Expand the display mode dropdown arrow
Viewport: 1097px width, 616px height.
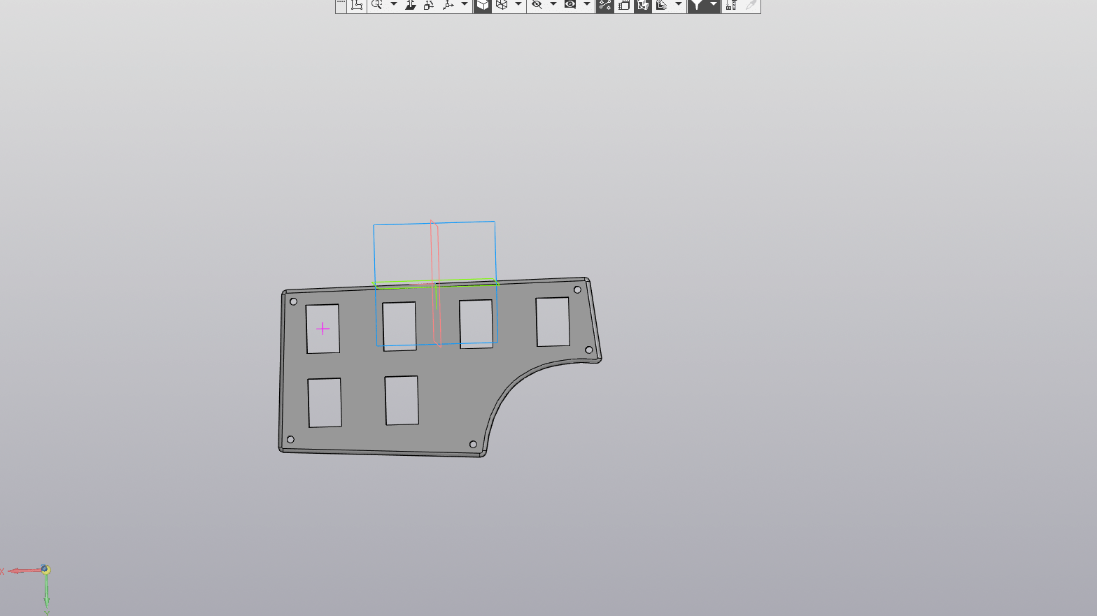[x=518, y=5]
